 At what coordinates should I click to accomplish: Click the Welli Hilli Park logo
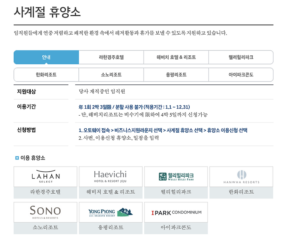pyautogui.click(x=176, y=177)
